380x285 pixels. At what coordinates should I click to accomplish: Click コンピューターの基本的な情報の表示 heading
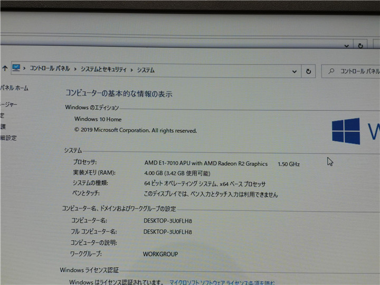click(x=119, y=93)
